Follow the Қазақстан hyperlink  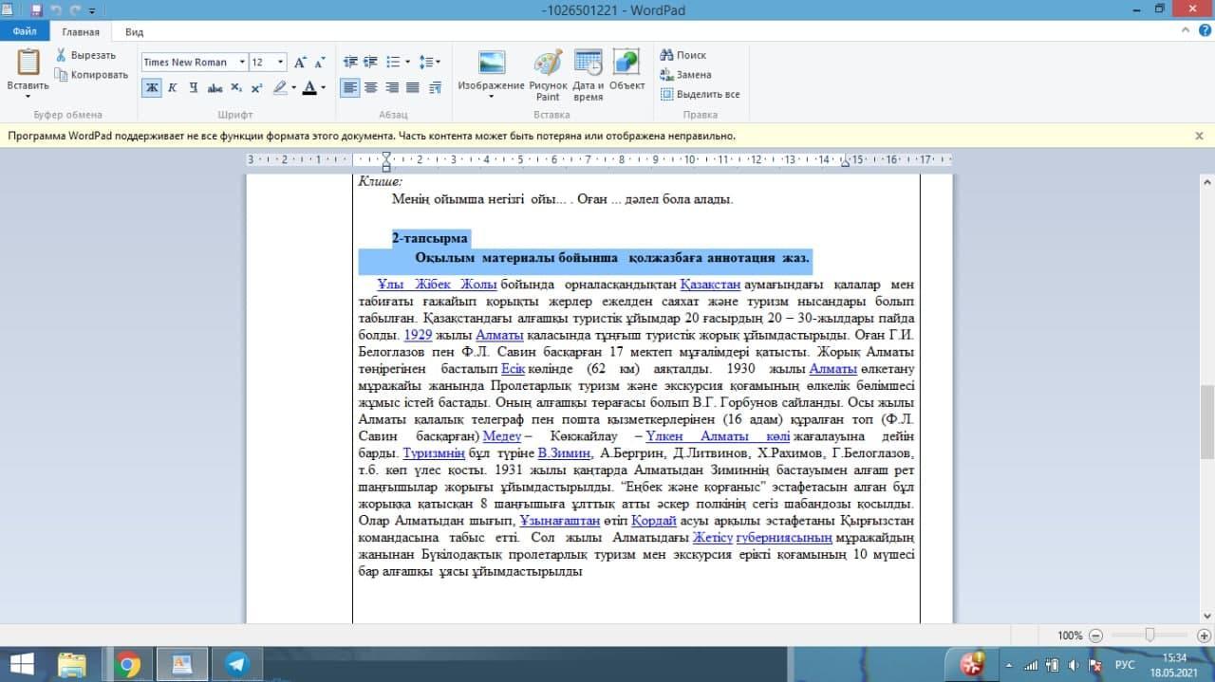710,285
